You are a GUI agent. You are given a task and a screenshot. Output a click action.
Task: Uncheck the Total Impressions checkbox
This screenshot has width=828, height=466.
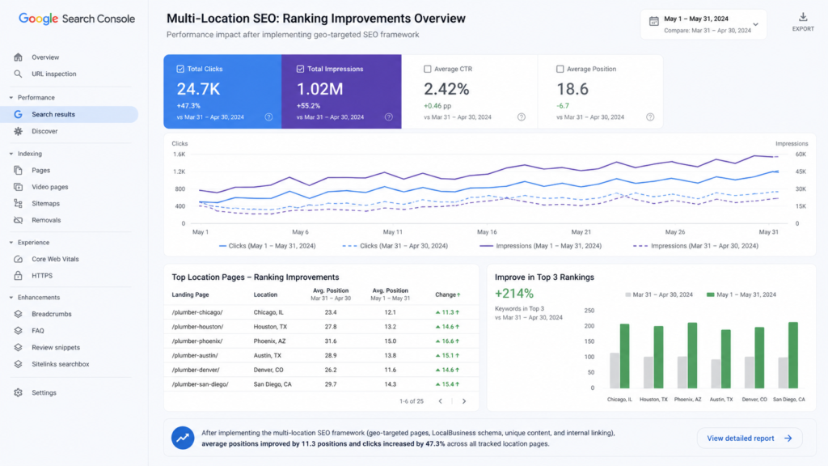(x=300, y=70)
